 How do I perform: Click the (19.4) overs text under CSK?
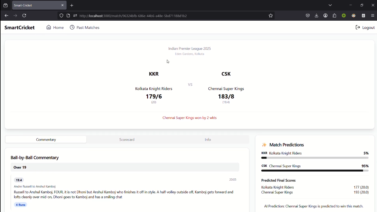pos(226,102)
